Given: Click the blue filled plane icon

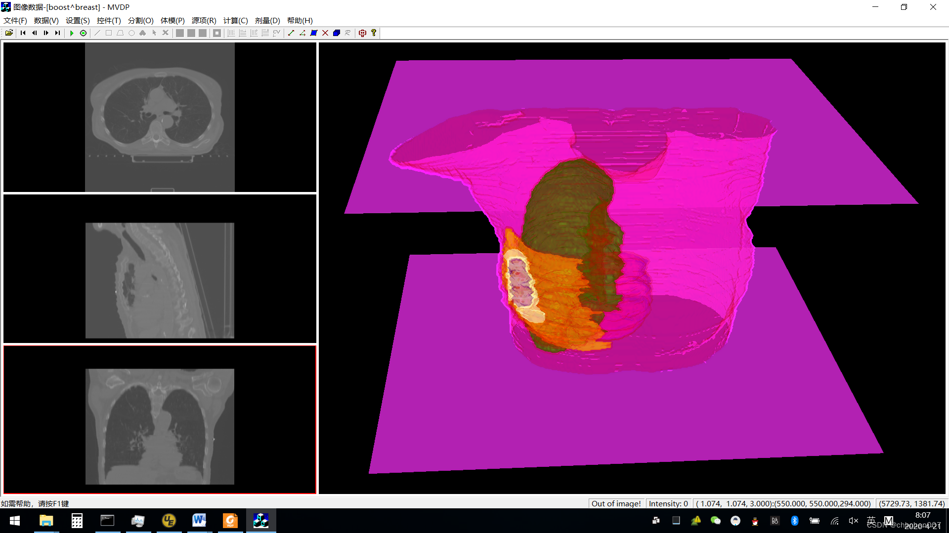Looking at the screenshot, I should click(x=313, y=33).
